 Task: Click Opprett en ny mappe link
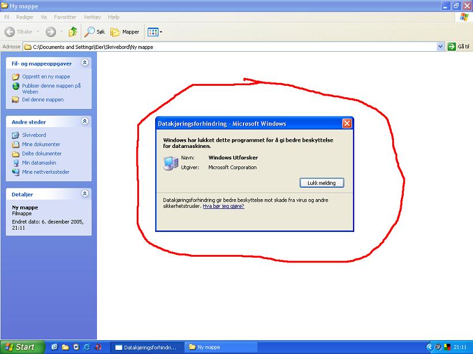[46, 77]
